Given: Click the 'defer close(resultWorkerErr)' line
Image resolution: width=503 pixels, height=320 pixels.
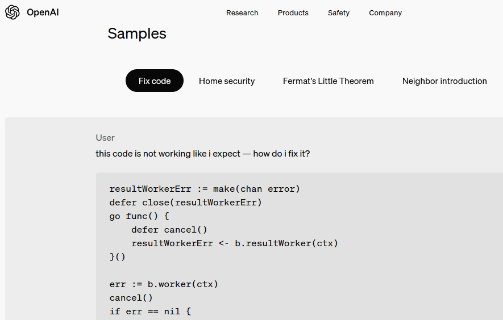Looking at the screenshot, I should 185,203.
